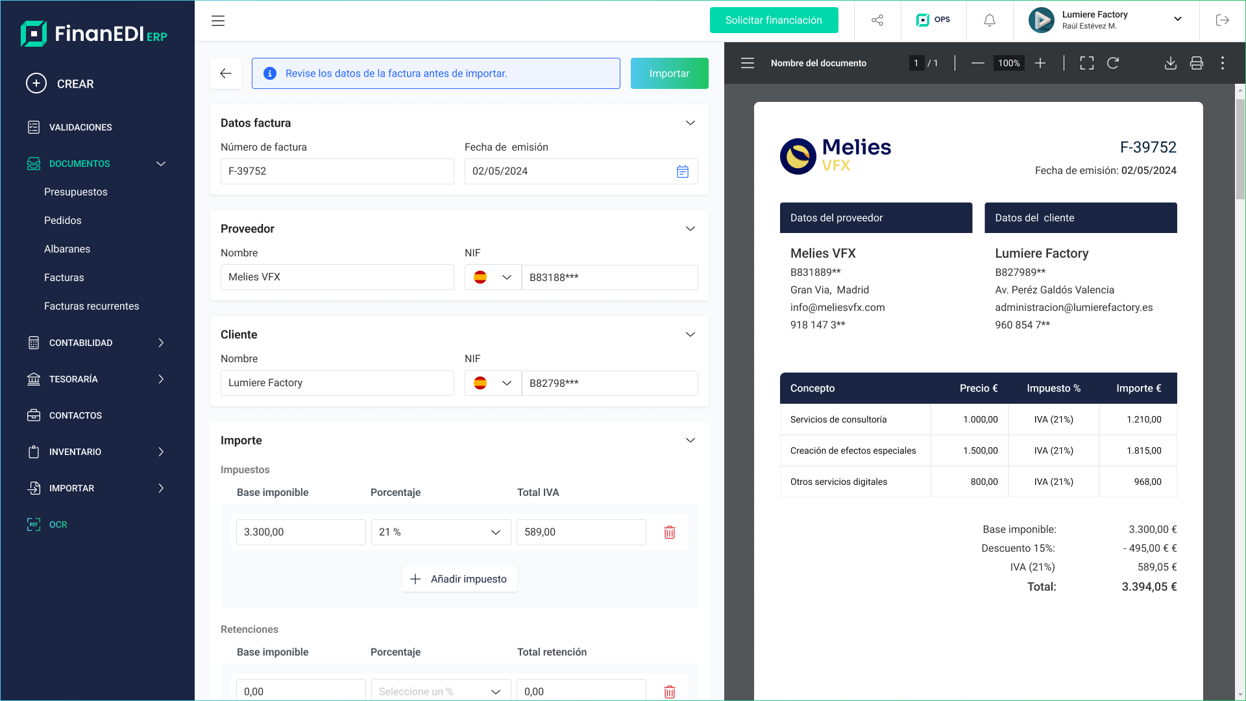Open the Lumiere Factory account dropdown

[1178, 19]
